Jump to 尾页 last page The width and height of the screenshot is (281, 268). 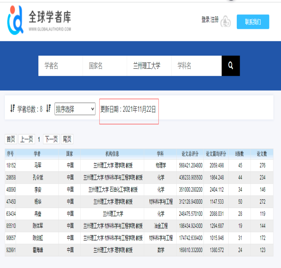pos(67,139)
